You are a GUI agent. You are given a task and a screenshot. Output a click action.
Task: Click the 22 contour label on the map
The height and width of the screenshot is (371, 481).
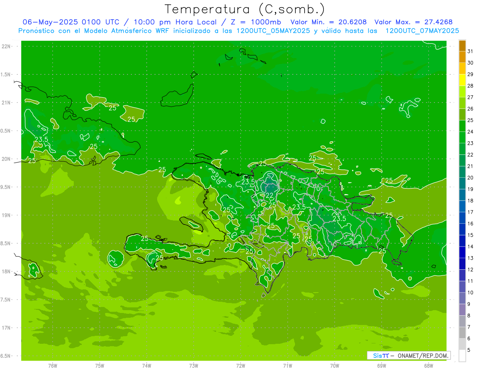[270, 195]
